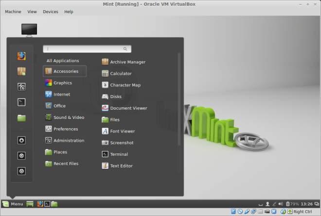This screenshot has height=216, width=321.
Task: Launch Disks utility
Action: point(111,97)
